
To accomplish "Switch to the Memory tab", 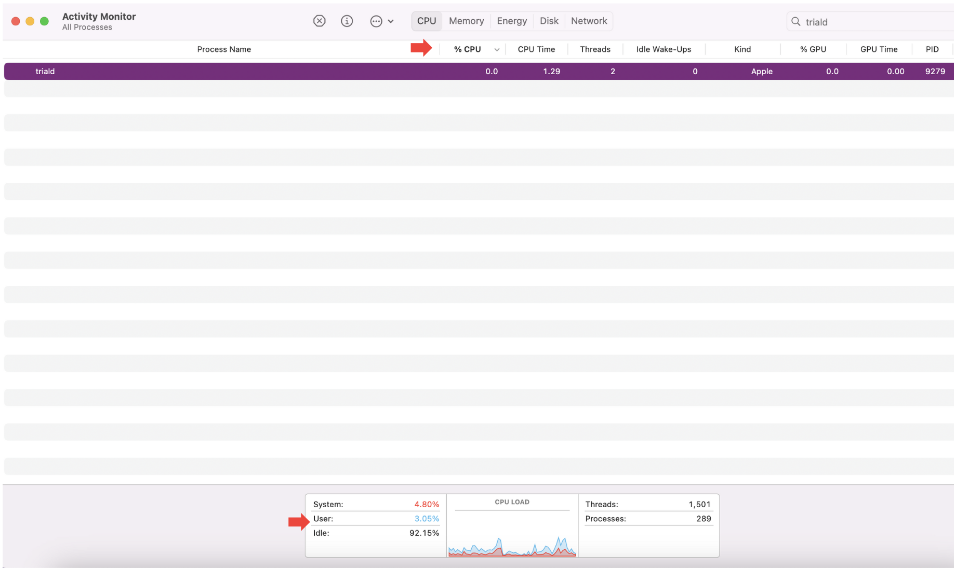I will coord(466,21).
